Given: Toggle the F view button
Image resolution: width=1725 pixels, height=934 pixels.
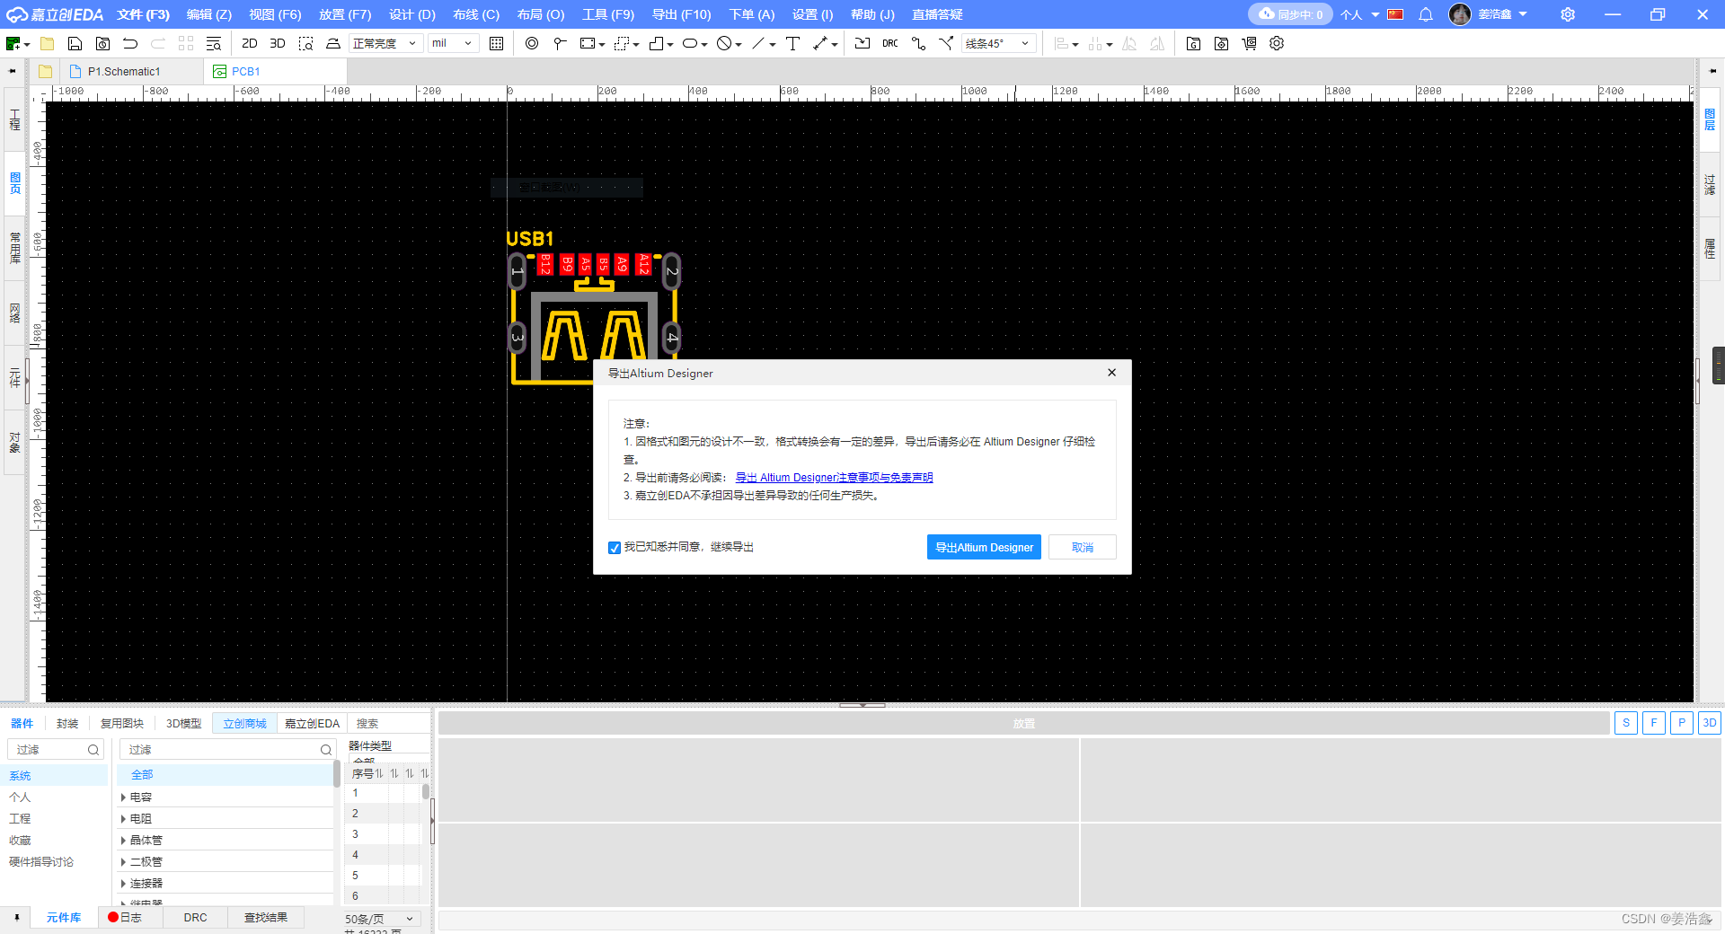Looking at the screenshot, I should pyautogui.click(x=1653, y=723).
